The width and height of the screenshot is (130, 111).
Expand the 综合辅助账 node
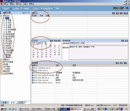click(x=4, y=30)
